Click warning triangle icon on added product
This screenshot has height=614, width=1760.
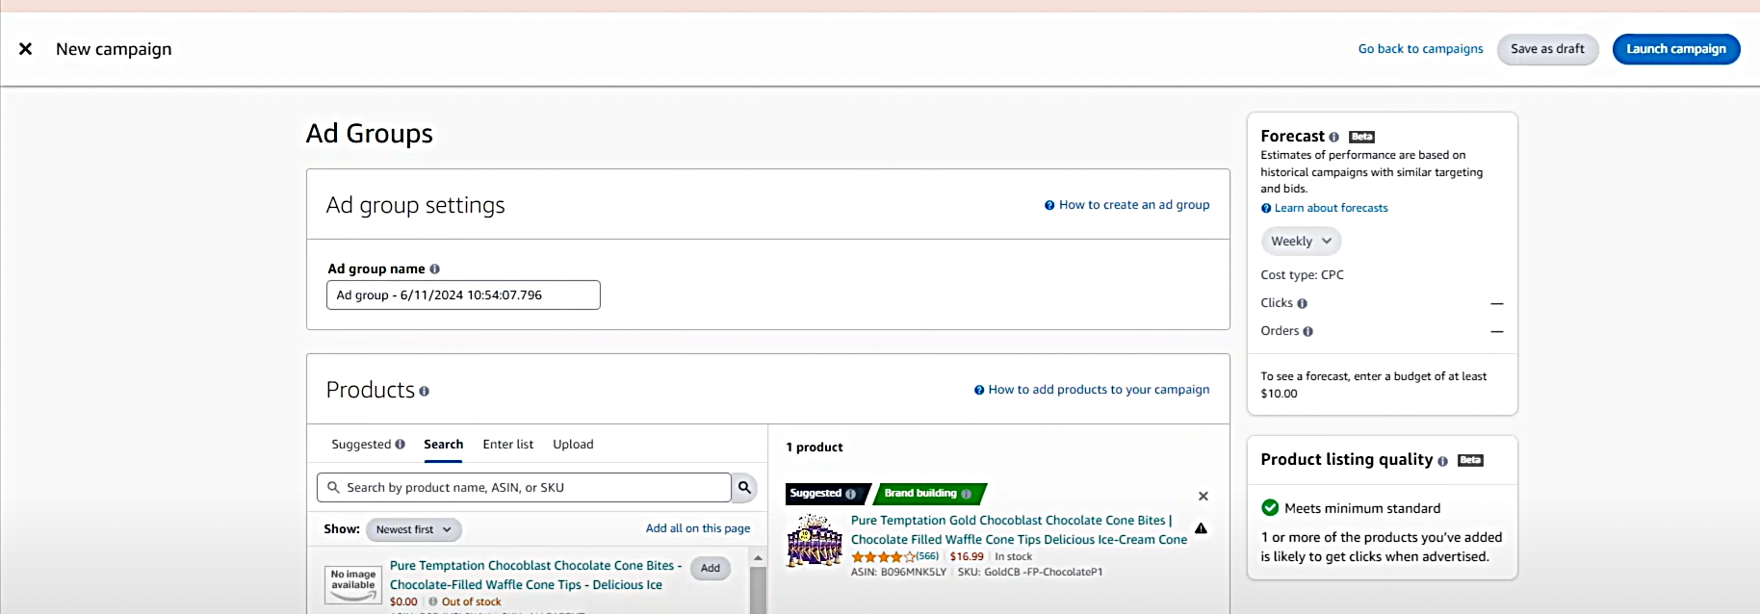coord(1202,528)
